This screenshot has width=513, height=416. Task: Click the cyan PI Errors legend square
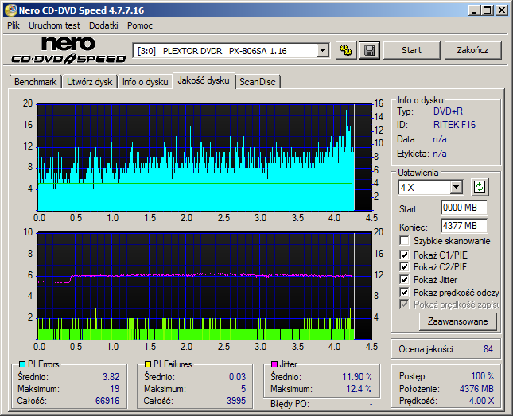(x=22, y=364)
